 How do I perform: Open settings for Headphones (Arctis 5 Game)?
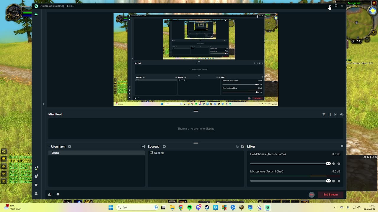(339, 164)
